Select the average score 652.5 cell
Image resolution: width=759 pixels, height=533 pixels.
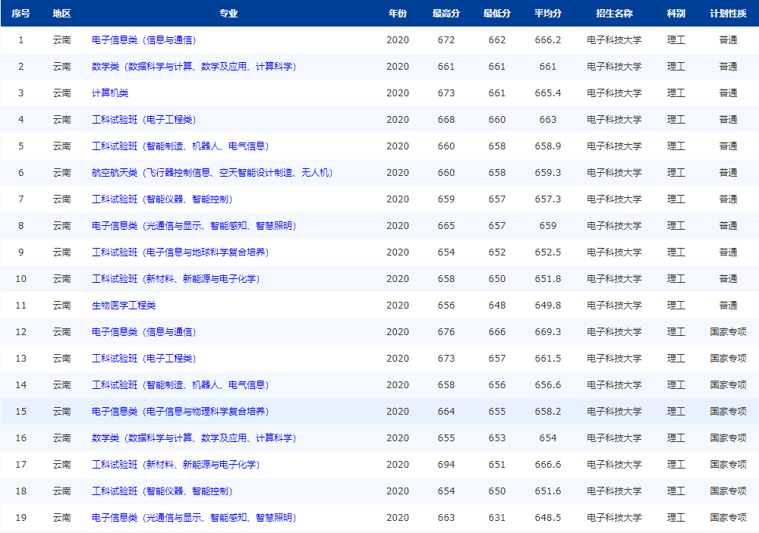[x=548, y=252]
